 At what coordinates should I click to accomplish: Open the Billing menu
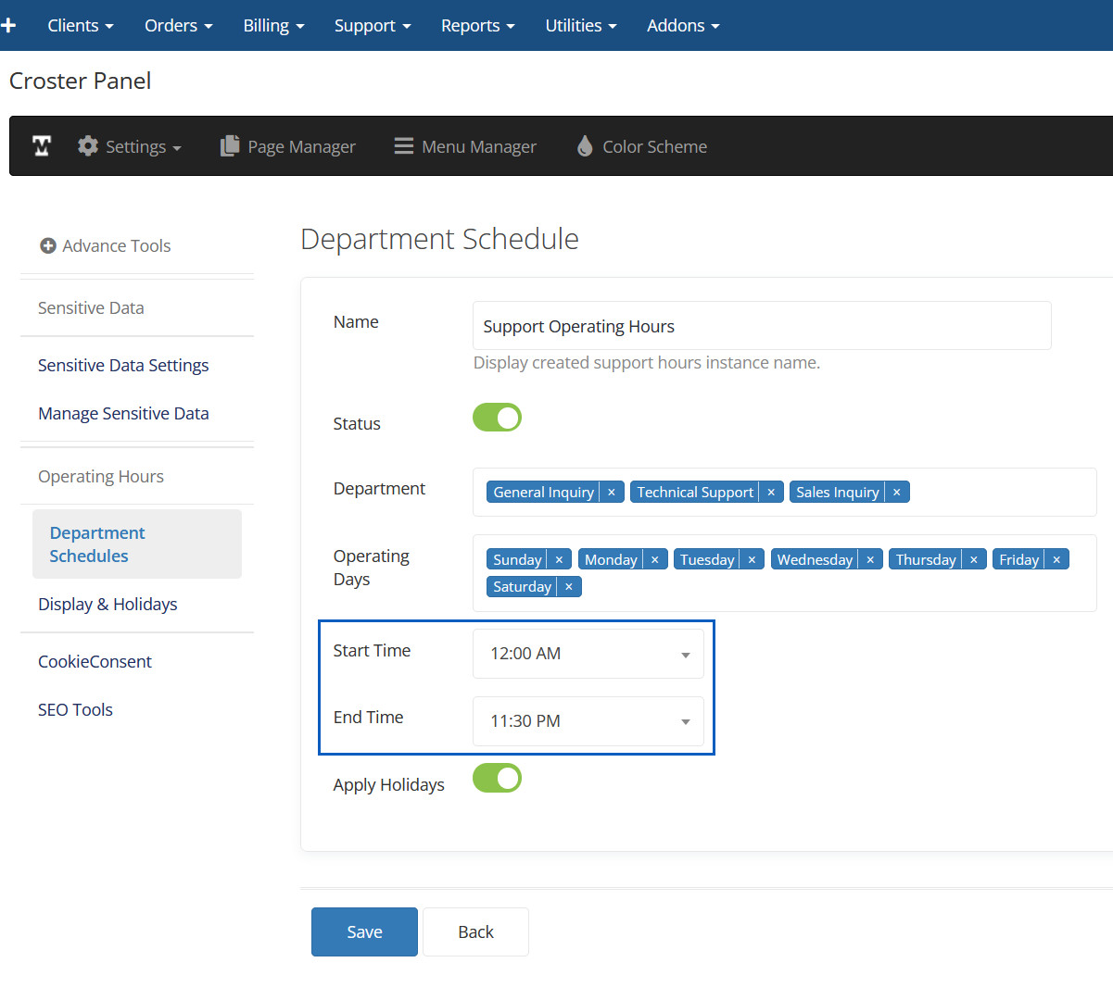(273, 25)
